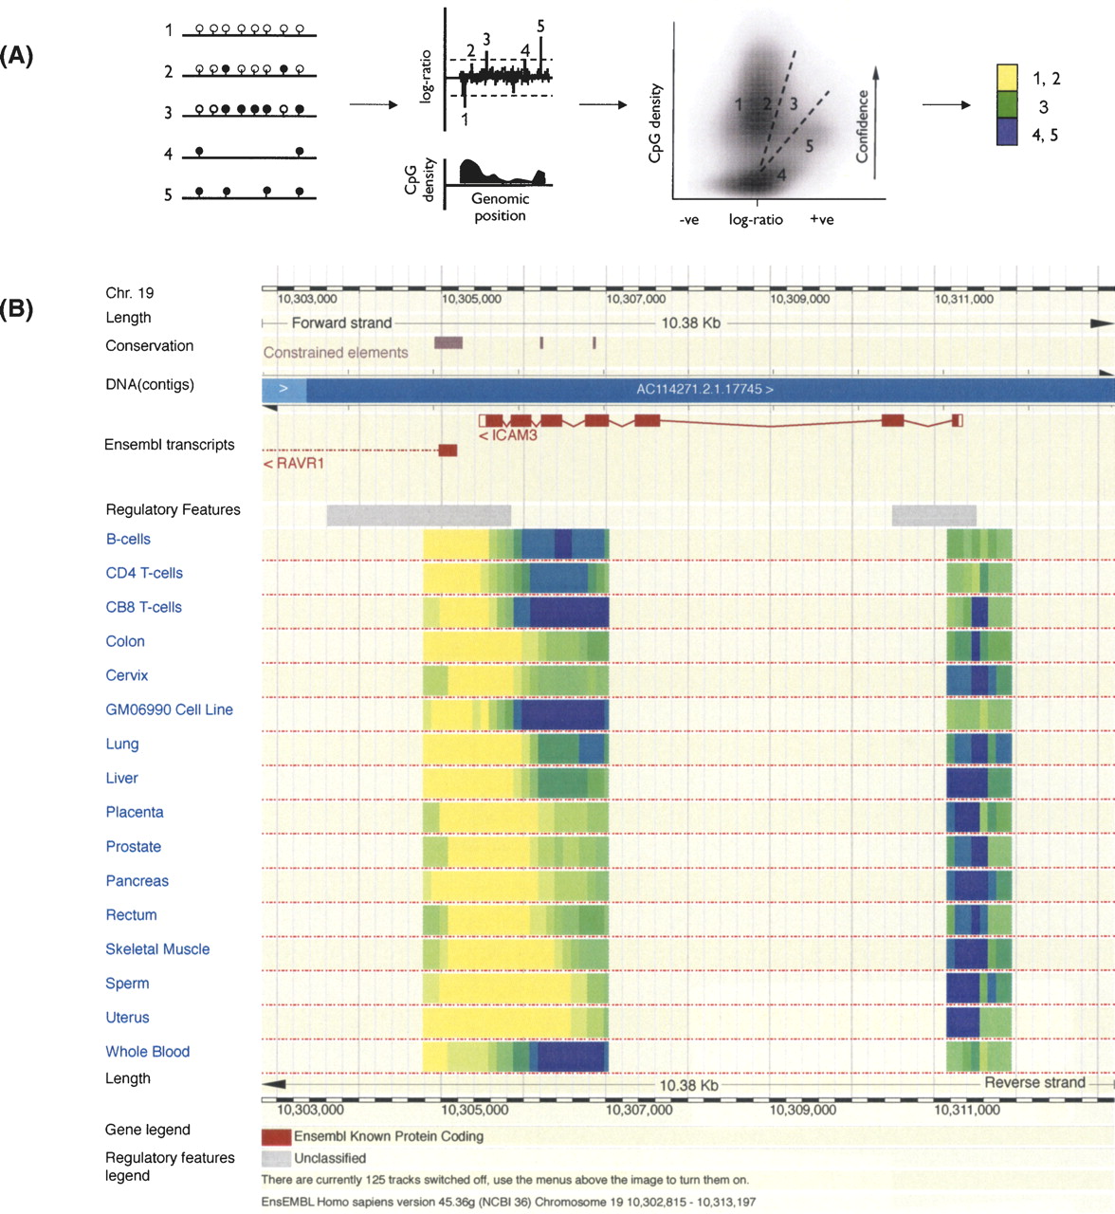Click the yellow legend swatch labeled 1, 2
Screen dimensions: 1115x1214
point(1007,78)
